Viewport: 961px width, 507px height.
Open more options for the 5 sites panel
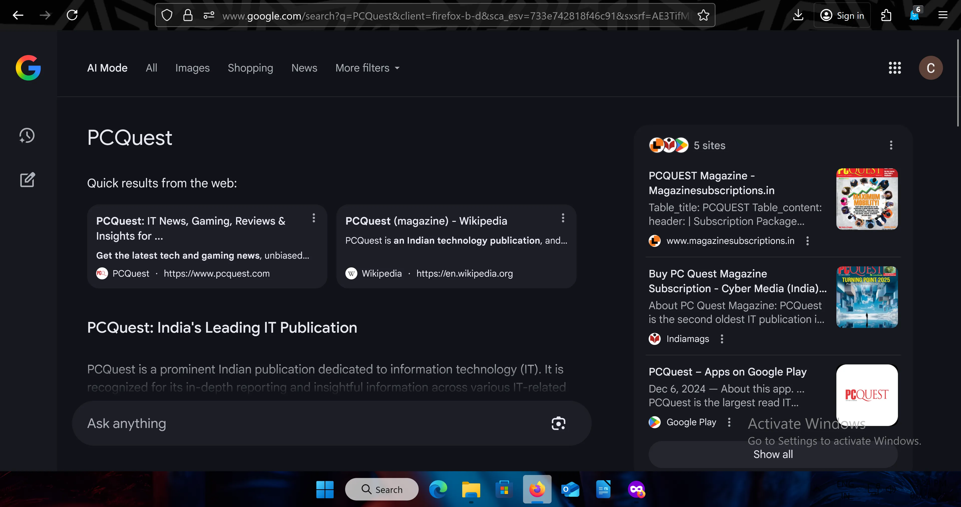click(891, 145)
